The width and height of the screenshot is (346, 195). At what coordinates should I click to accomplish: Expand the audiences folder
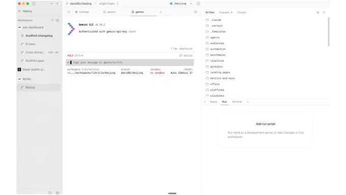pyautogui.click(x=215, y=43)
